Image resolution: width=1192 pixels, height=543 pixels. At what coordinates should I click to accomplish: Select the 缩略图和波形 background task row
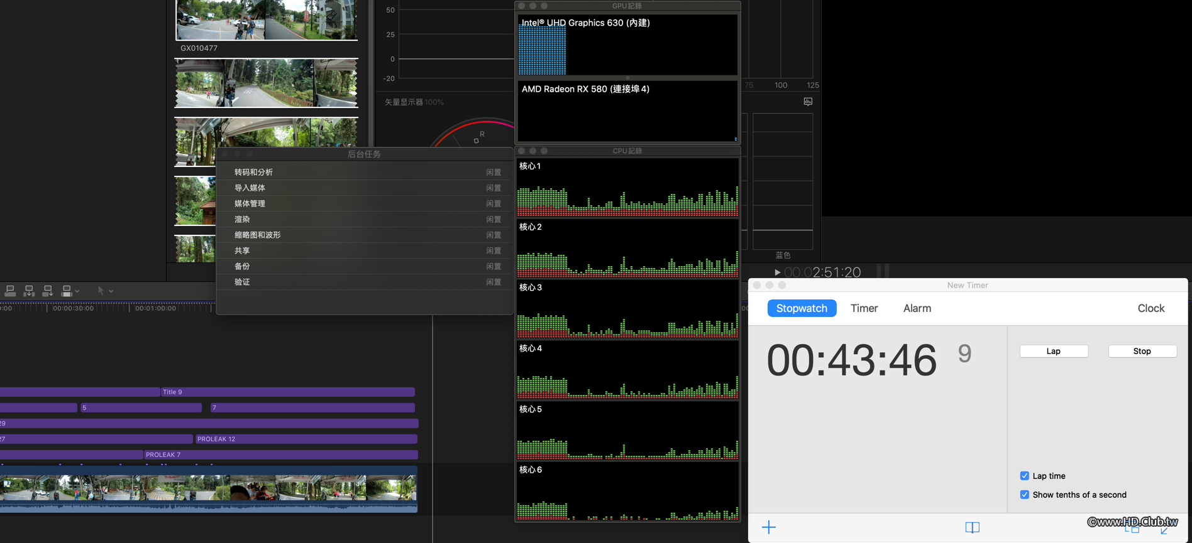[x=364, y=235]
